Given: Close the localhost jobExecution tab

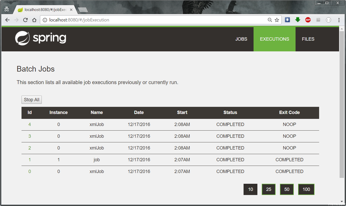Looking at the screenshot, I should [71, 10].
